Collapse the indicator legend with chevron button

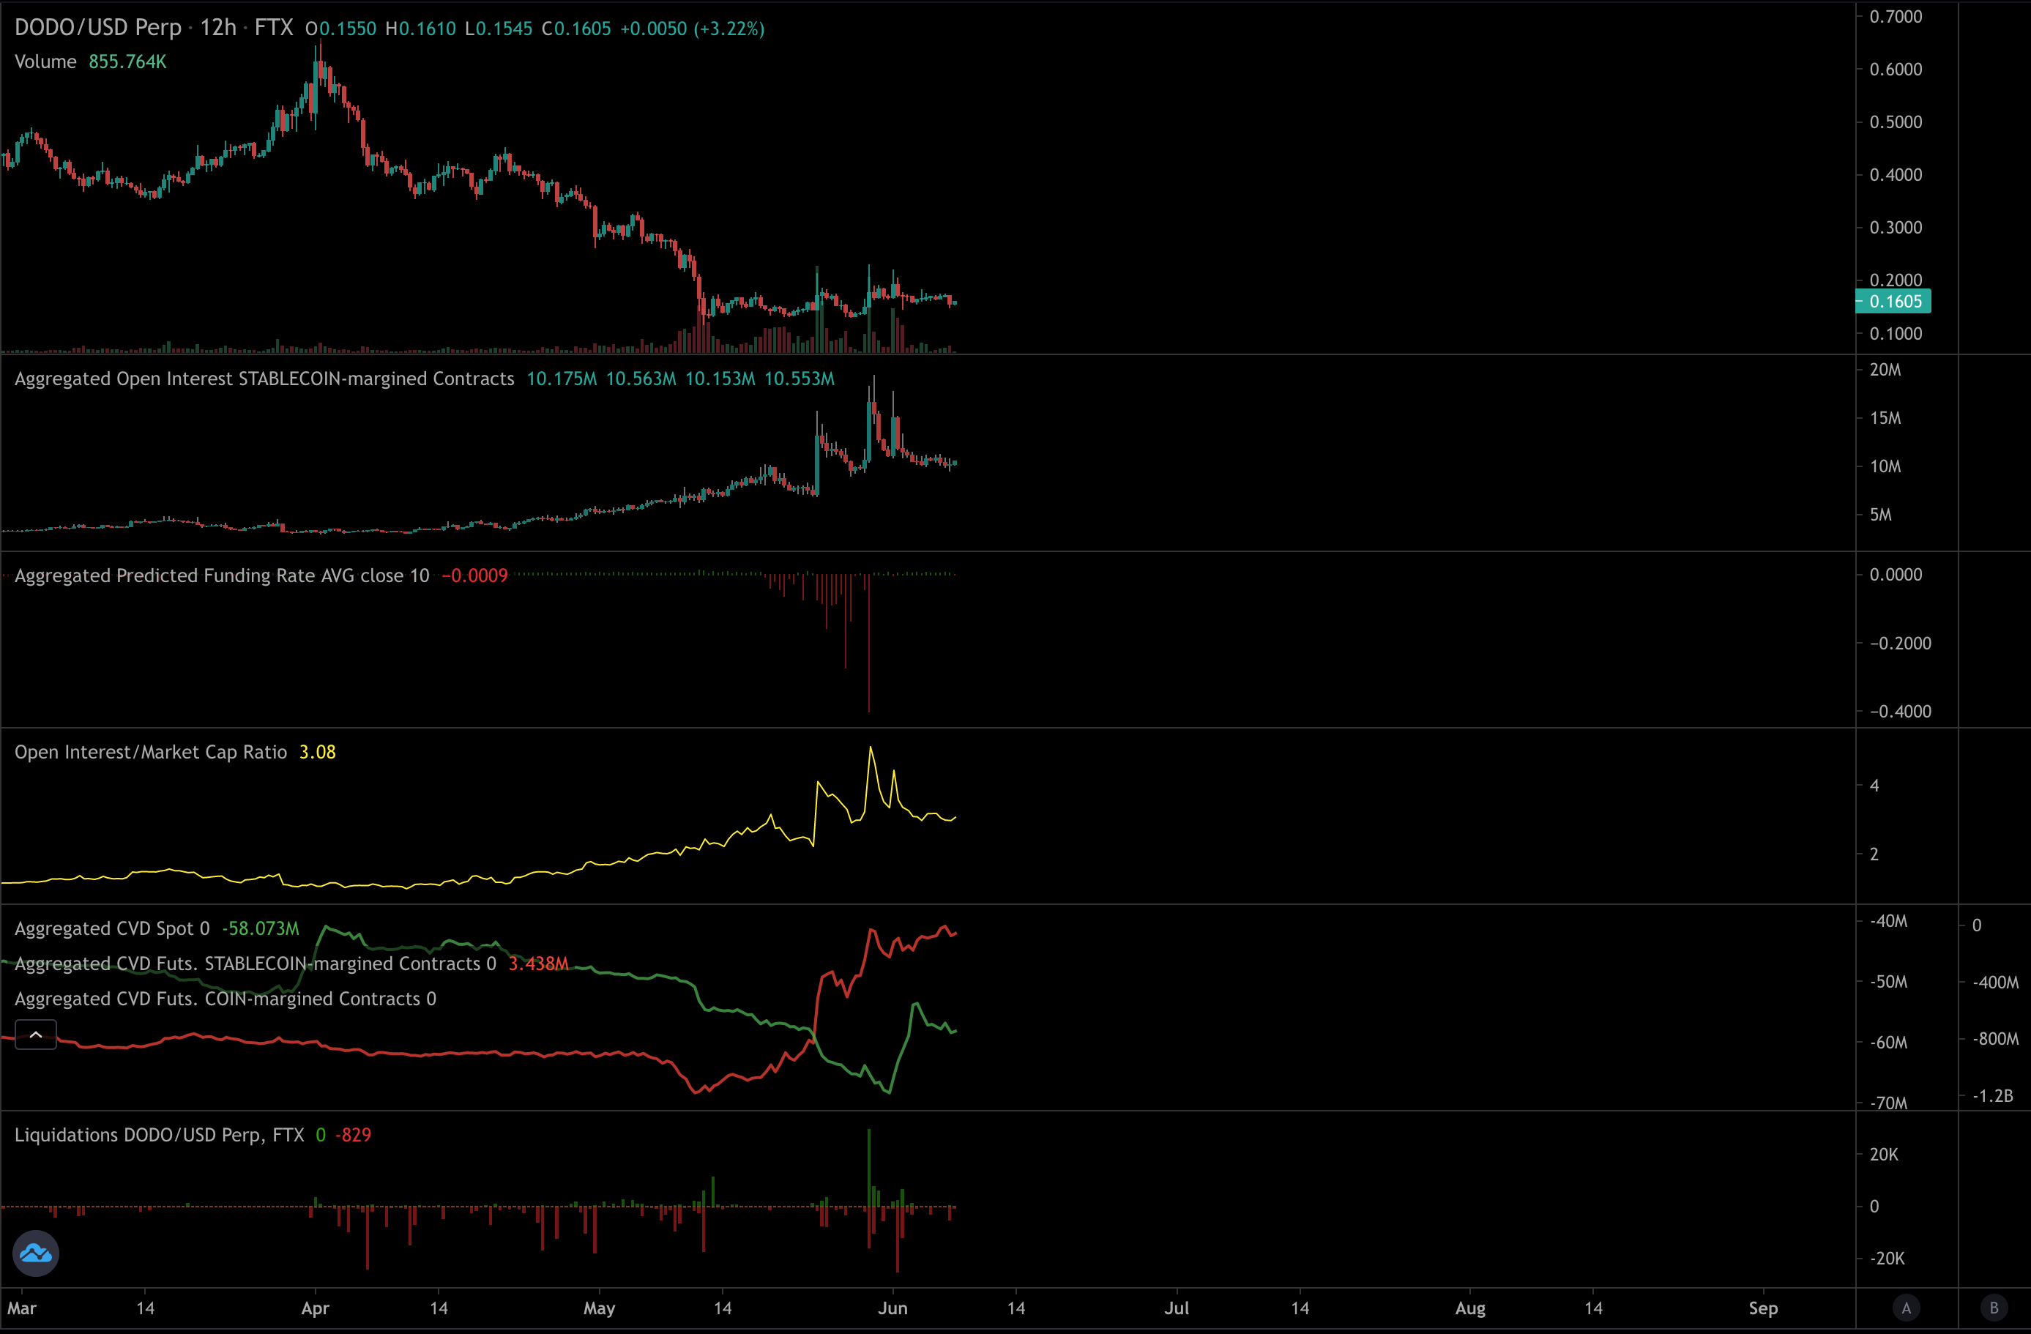pos(36,1035)
